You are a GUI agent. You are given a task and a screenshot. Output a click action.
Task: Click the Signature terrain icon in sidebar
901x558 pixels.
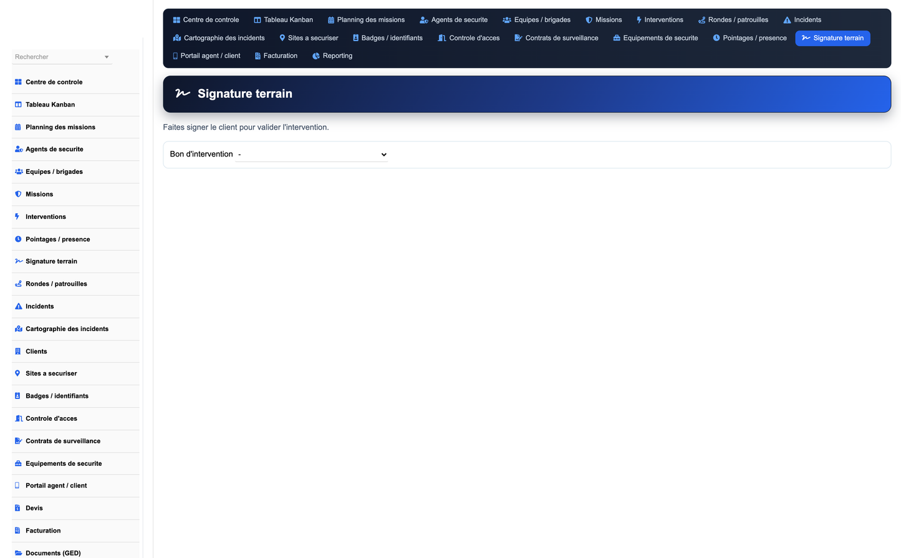(19, 261)
